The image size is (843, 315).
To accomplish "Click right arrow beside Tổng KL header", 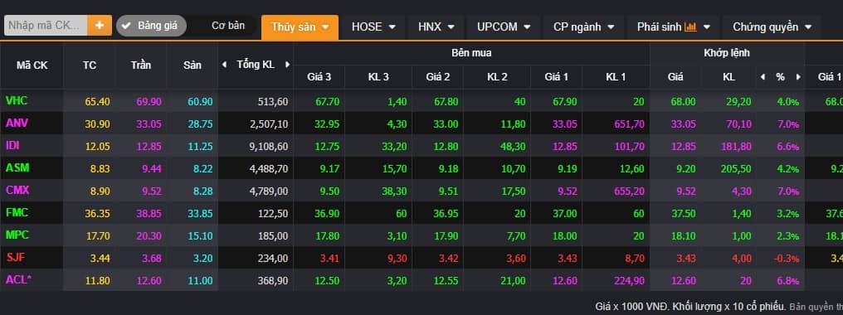I will (x=287, y=65).
